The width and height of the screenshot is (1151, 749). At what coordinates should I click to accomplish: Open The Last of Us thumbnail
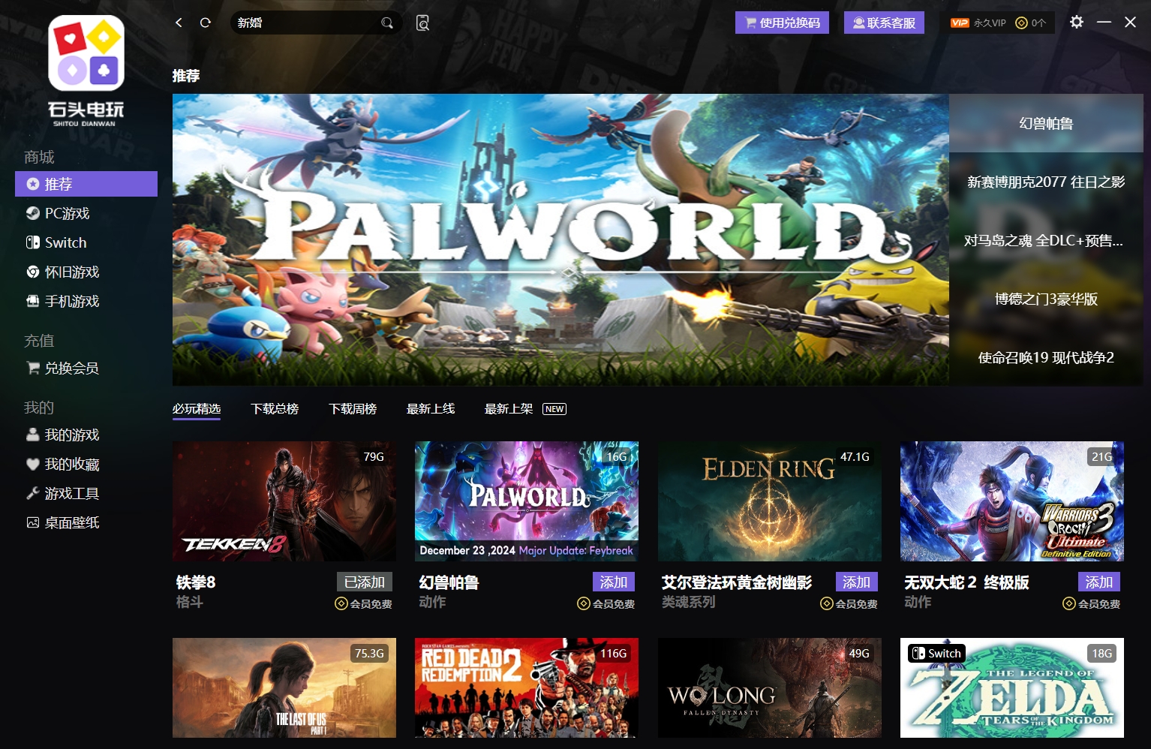(284, 687)
